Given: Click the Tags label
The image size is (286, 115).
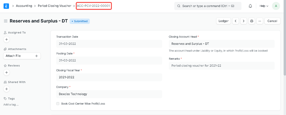Looking at the screenshot, I should [x=11, y=99].
